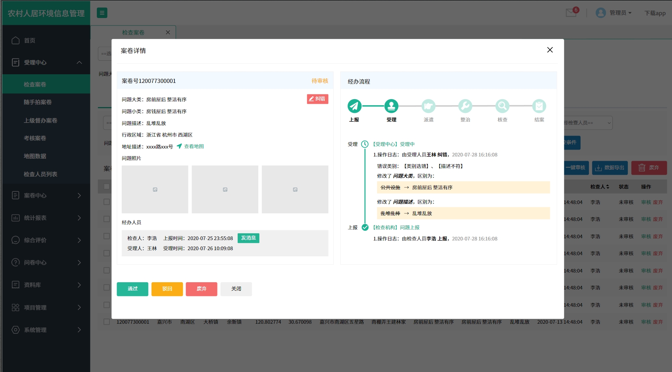This screenshot has width=672, height=372.
Task: Tick the second table row checkbox
Action: (107, 219)
